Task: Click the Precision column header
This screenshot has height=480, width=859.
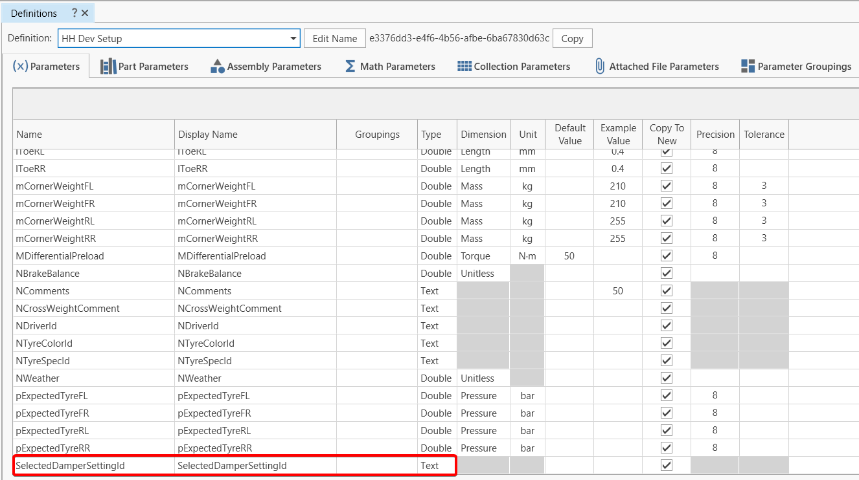Action: (715, 135)
